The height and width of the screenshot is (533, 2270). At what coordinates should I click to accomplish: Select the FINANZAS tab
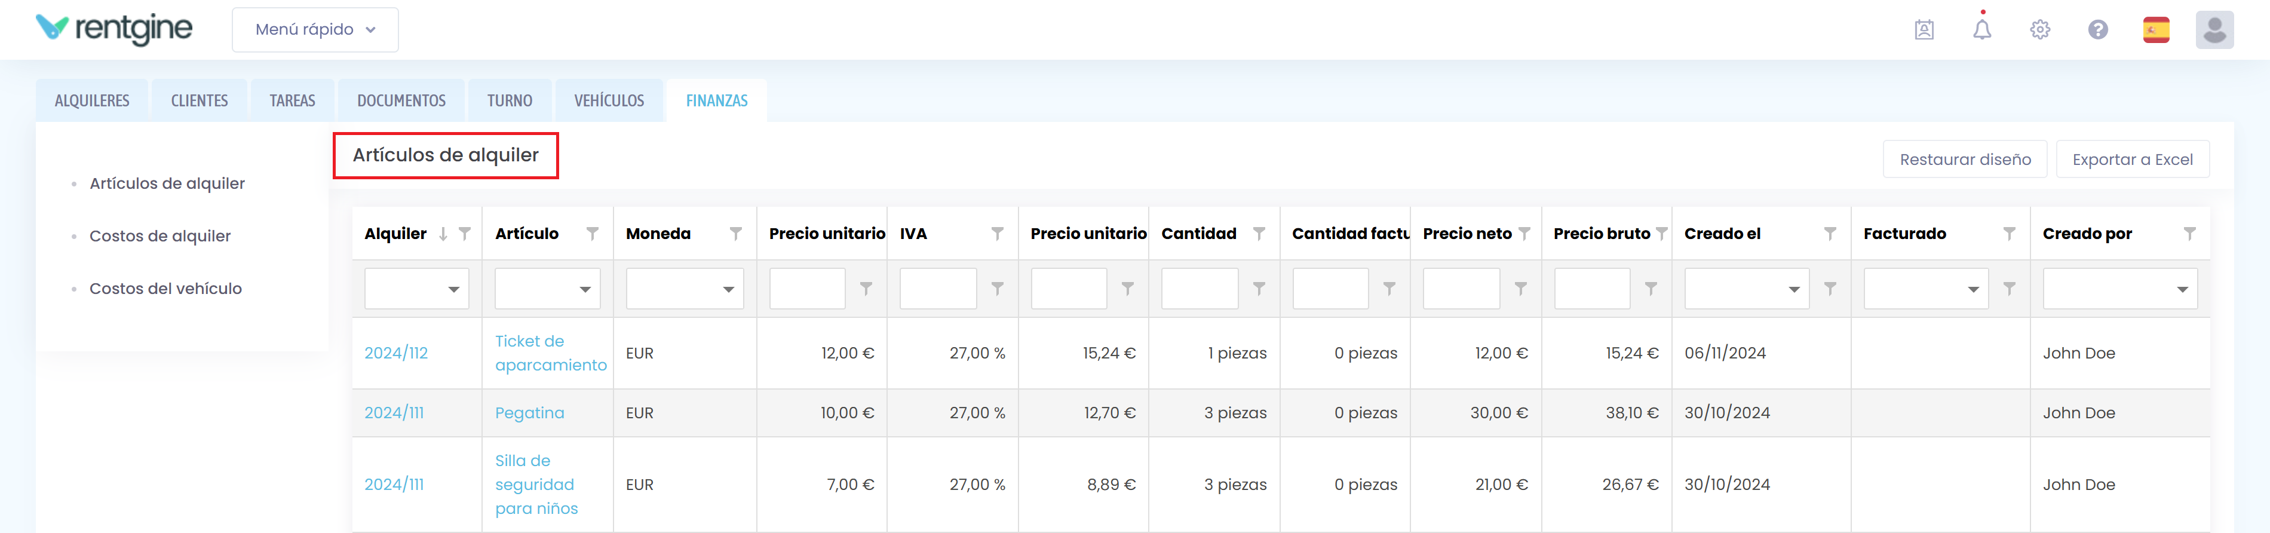(716, 100)
